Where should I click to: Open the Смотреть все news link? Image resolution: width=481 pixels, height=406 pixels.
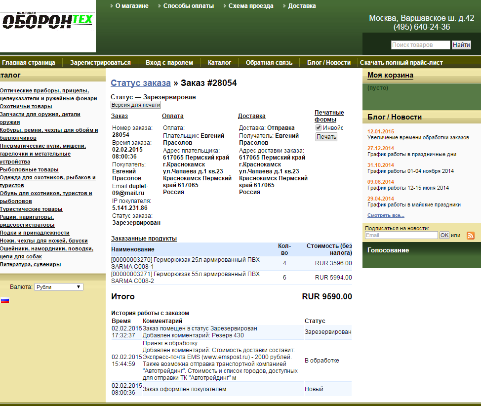386,215
